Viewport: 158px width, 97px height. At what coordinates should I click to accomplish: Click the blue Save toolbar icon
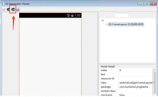[18, 10]
